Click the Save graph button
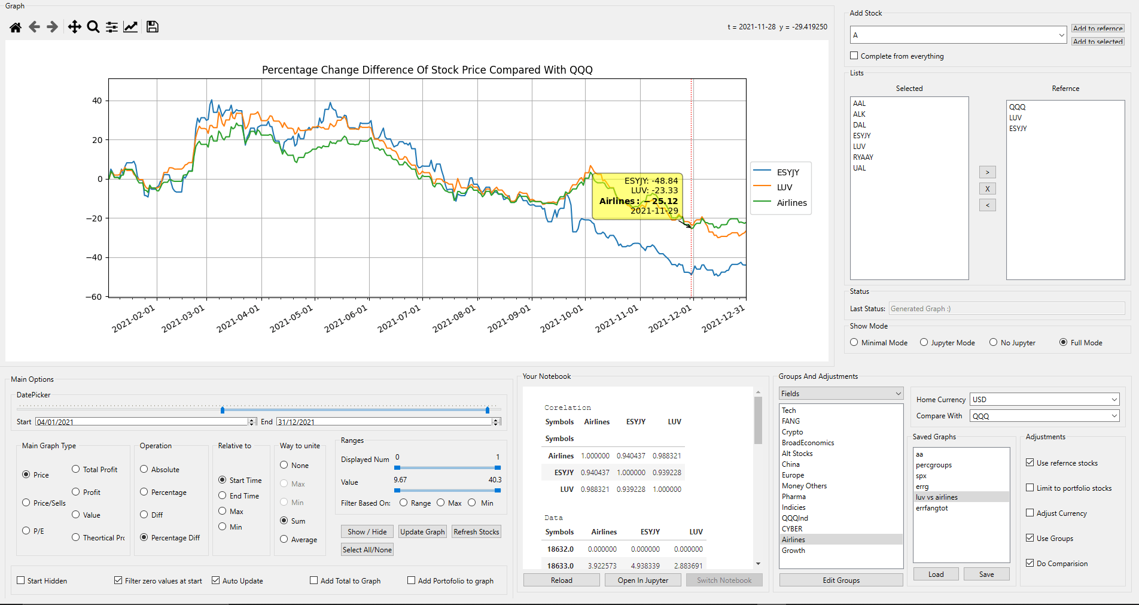This screenshot has height=605, width=1139. (986, 574)
